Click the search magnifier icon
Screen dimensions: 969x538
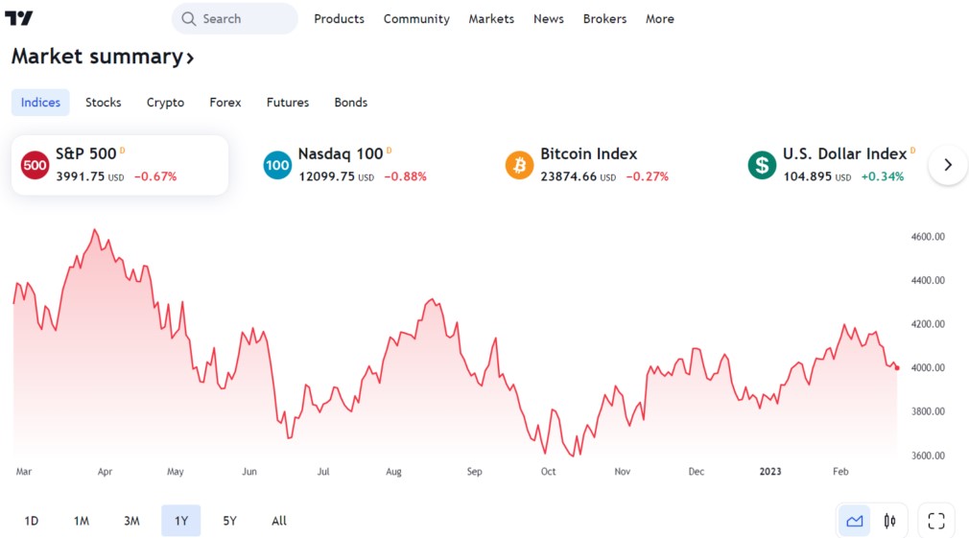(x=188, y=18)
